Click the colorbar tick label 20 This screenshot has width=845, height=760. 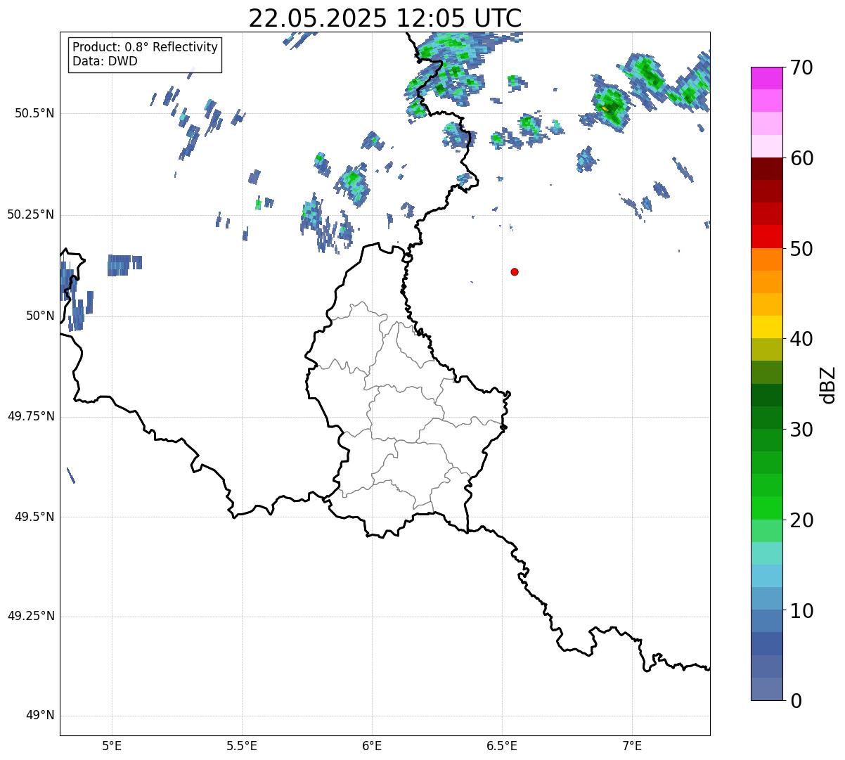pyautogui.click(x=801, y=520)
